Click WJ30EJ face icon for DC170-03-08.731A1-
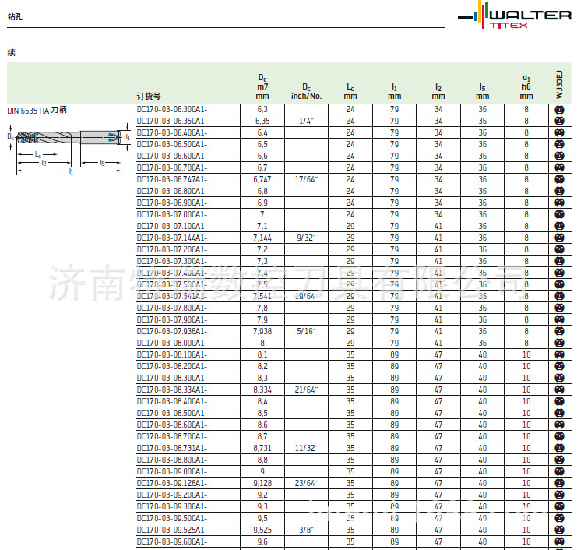The width and height of the screenshot is (577, 550). [559, 448]
